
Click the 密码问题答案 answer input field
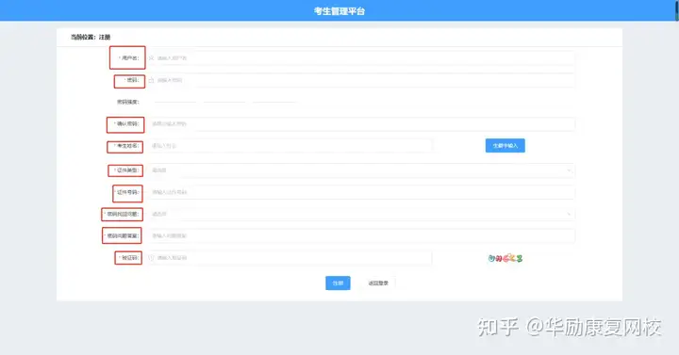coord(360,235)
